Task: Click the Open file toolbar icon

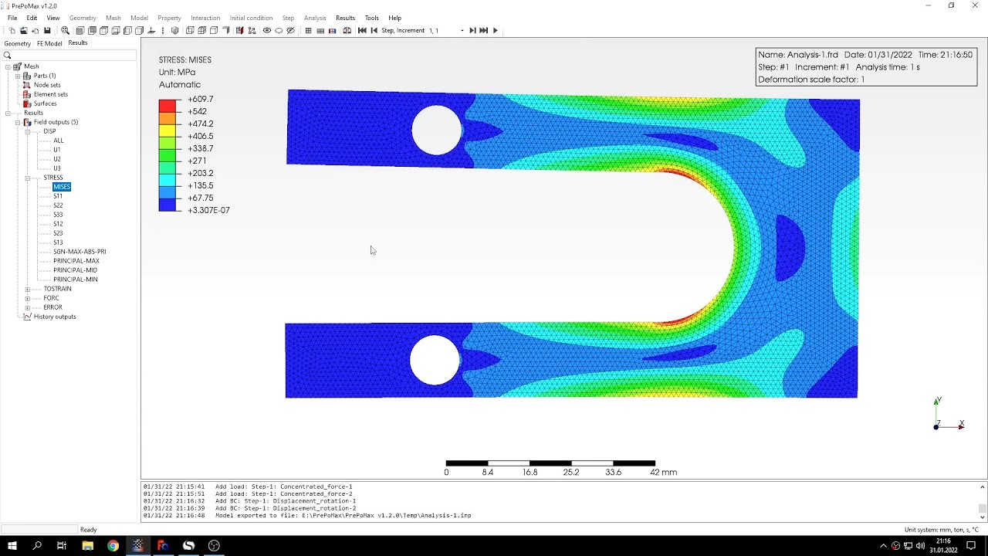Action: 24,31
